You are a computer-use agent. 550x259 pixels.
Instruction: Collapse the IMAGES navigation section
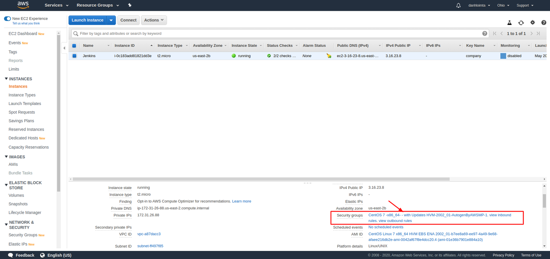[x=6, y=157]
